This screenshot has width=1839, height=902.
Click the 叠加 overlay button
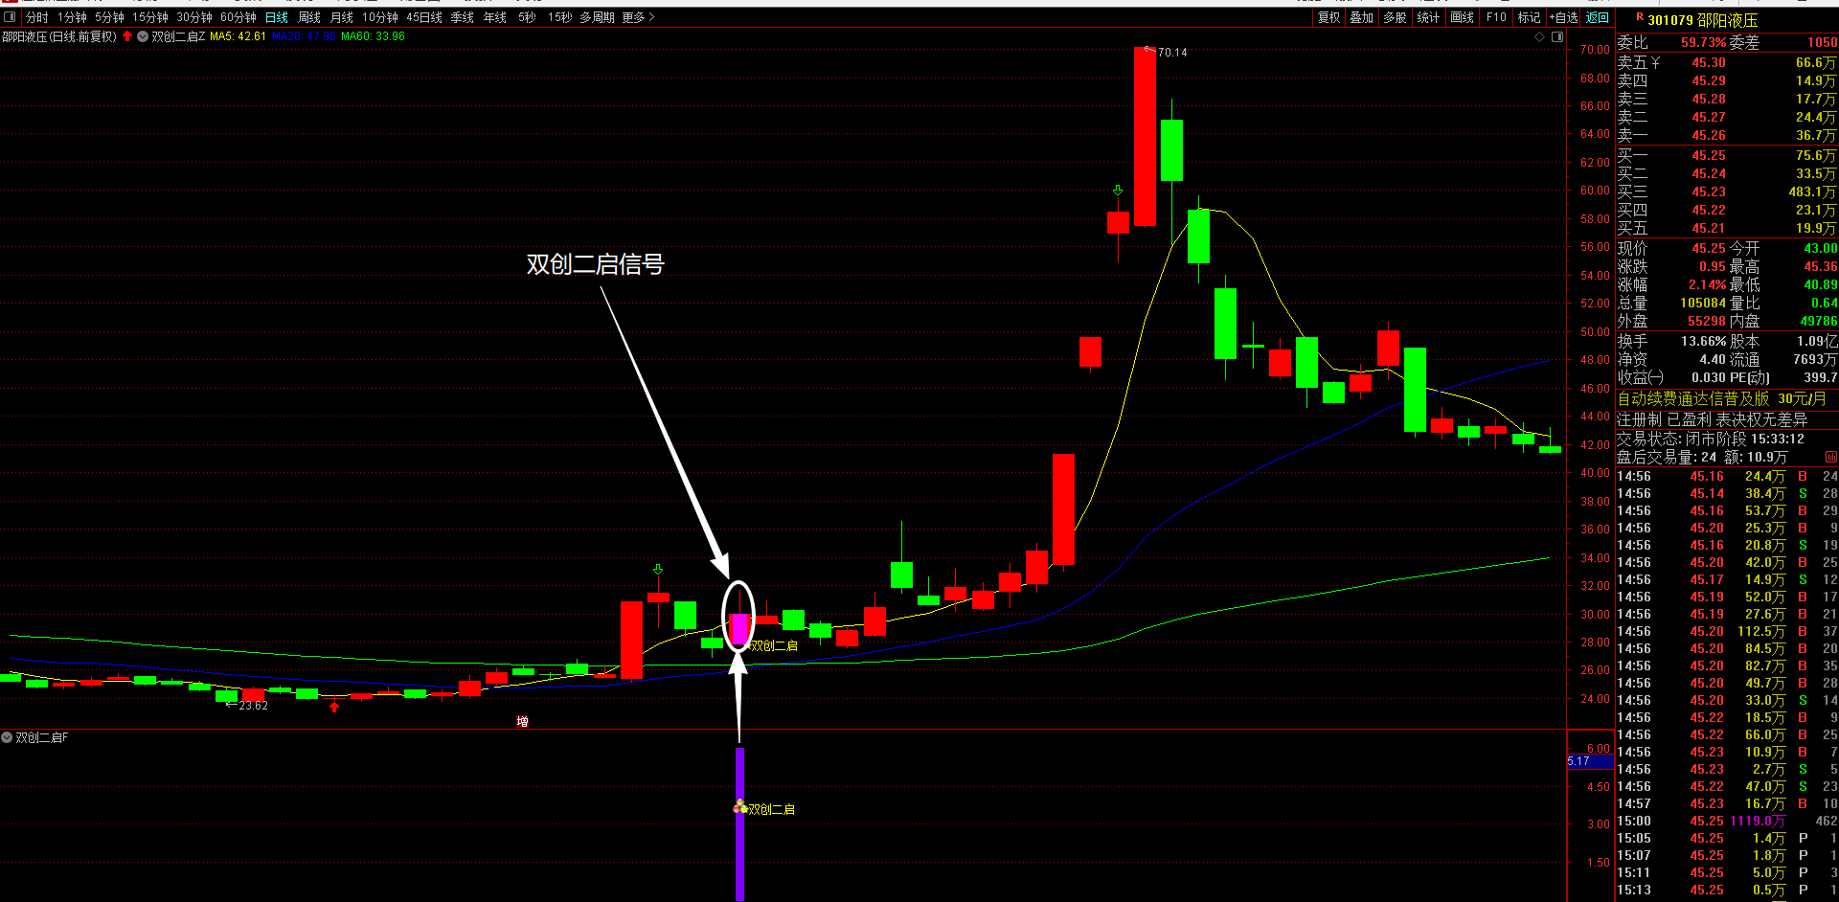tap(1362, 17)
